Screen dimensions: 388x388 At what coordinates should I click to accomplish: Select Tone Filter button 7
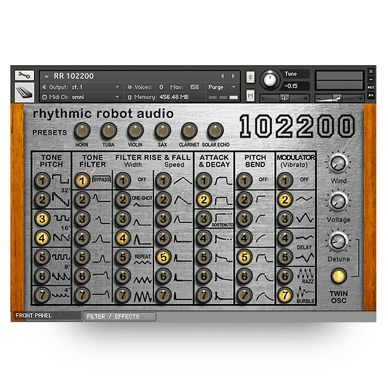82,295
